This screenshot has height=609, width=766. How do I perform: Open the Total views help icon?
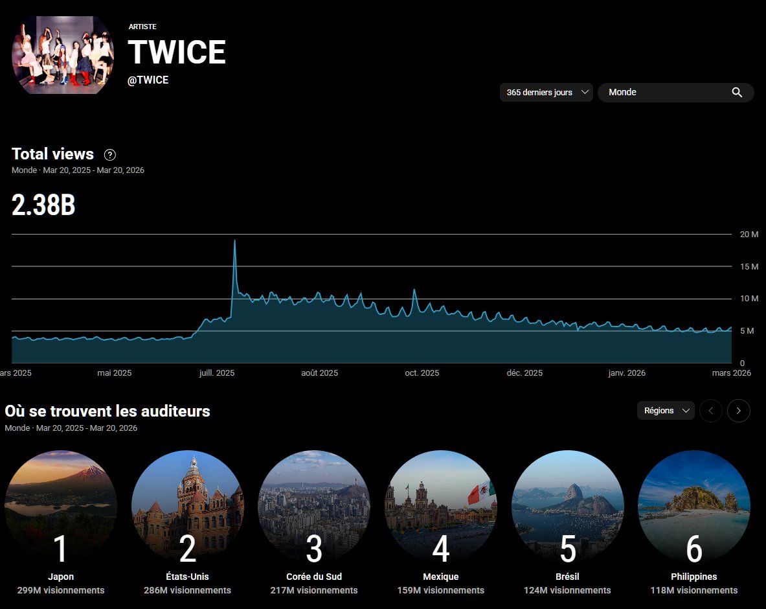[110, 155]
